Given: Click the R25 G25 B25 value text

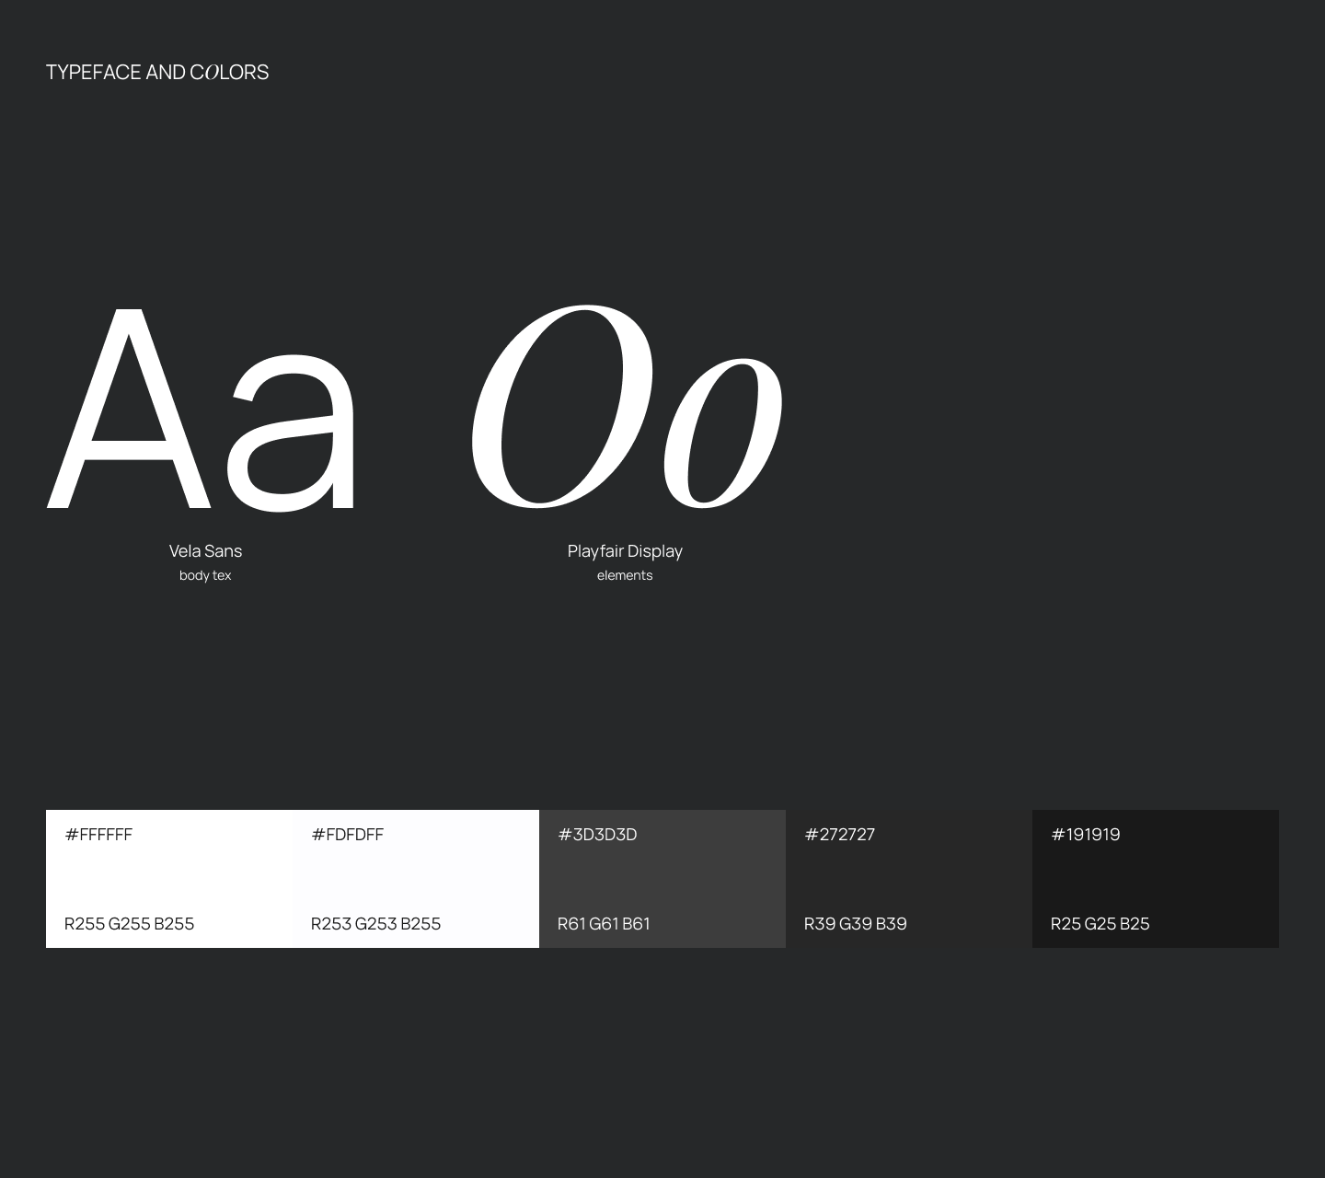Looking at the screenshot, I should [x=1100, y=923].
